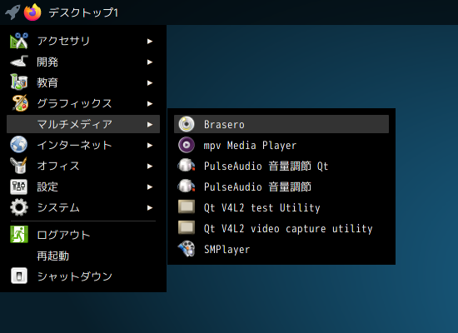Open the オフィス menu category
The image size is (458, 333).
click(83, 166)
